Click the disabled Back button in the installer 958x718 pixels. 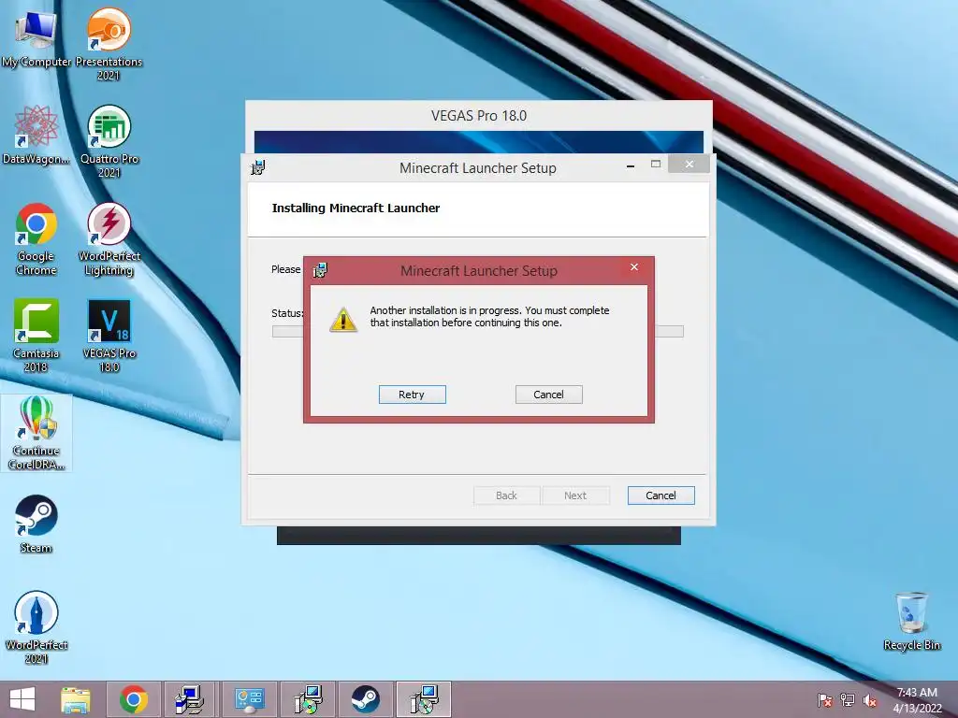(x=506, y=495)
